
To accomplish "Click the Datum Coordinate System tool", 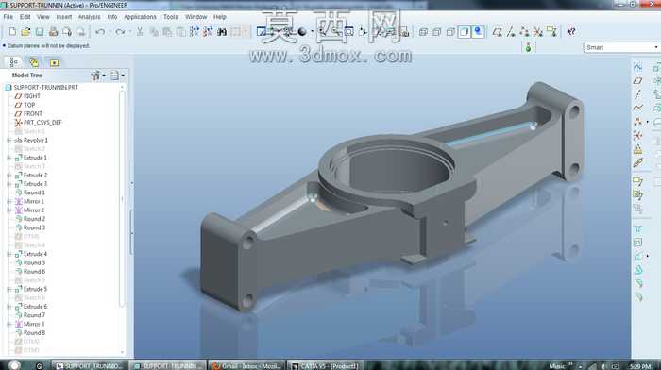I will click(x=637, y=135).
